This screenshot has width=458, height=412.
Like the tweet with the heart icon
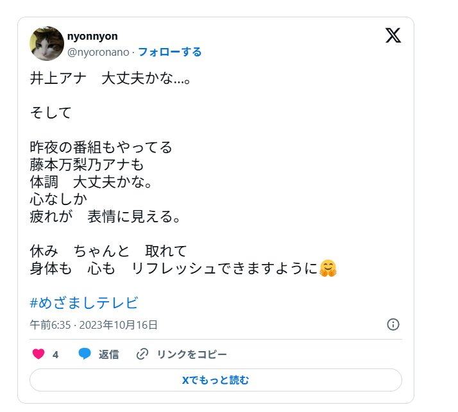coord(38,354)
